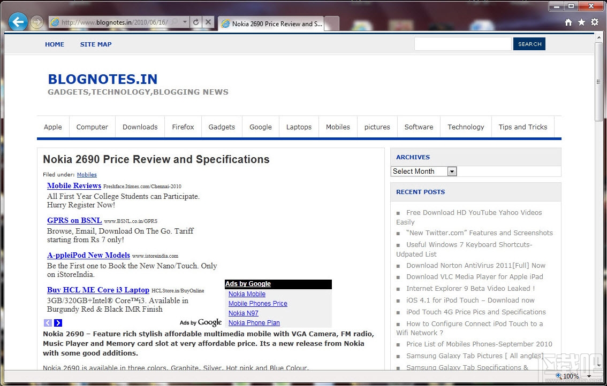Screen dimensions: 607x386
Task: Click the browser Forward arrow button
Action: [x=37, y=22]
